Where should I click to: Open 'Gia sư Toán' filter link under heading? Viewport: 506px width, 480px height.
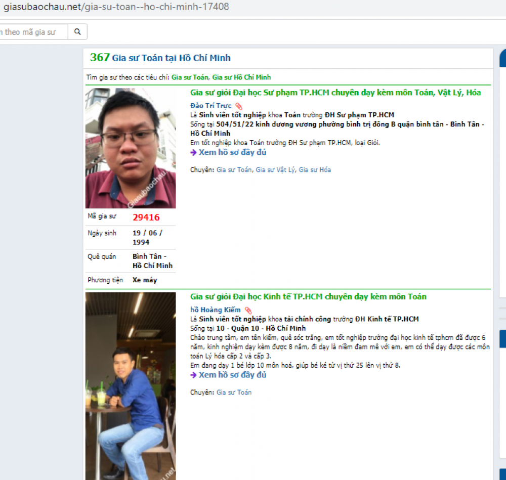coord(190,77)
